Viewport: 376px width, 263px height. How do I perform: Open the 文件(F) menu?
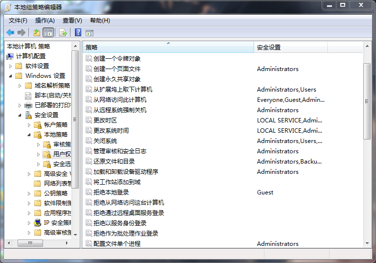tap(18, 21)
